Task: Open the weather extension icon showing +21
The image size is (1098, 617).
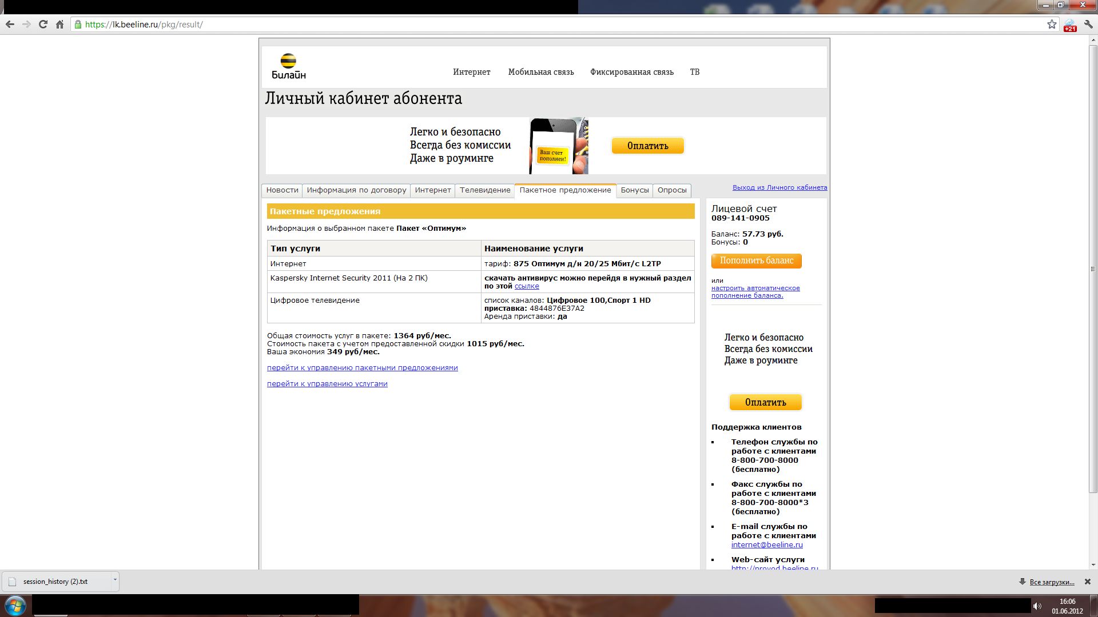Action: click(x=1069, y=25)
